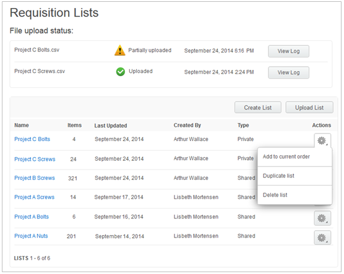344x274 pixels.
Task: Click the green checkmark uploaded icon
Action: pyautogui.click(x=121, y=72)
